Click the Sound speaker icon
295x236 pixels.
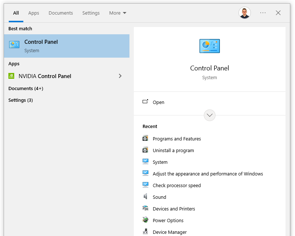[x=145, y=197]
